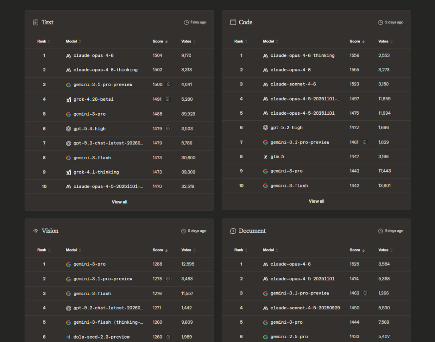Click info icon beside grok-4.20-beta1 score
The width and height of the screenshot is (435, 342).
click(167, 99)
